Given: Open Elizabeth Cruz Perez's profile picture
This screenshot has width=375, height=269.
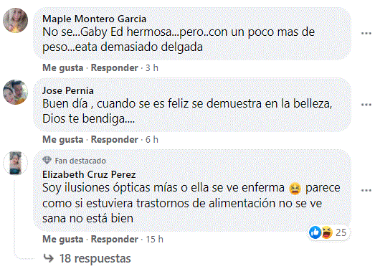Looking at the screenshot, I should click(15, 163).
